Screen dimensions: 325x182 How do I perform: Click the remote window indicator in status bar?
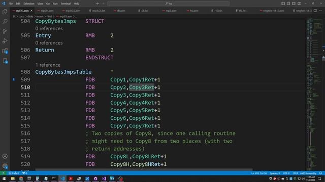[3, 173]
